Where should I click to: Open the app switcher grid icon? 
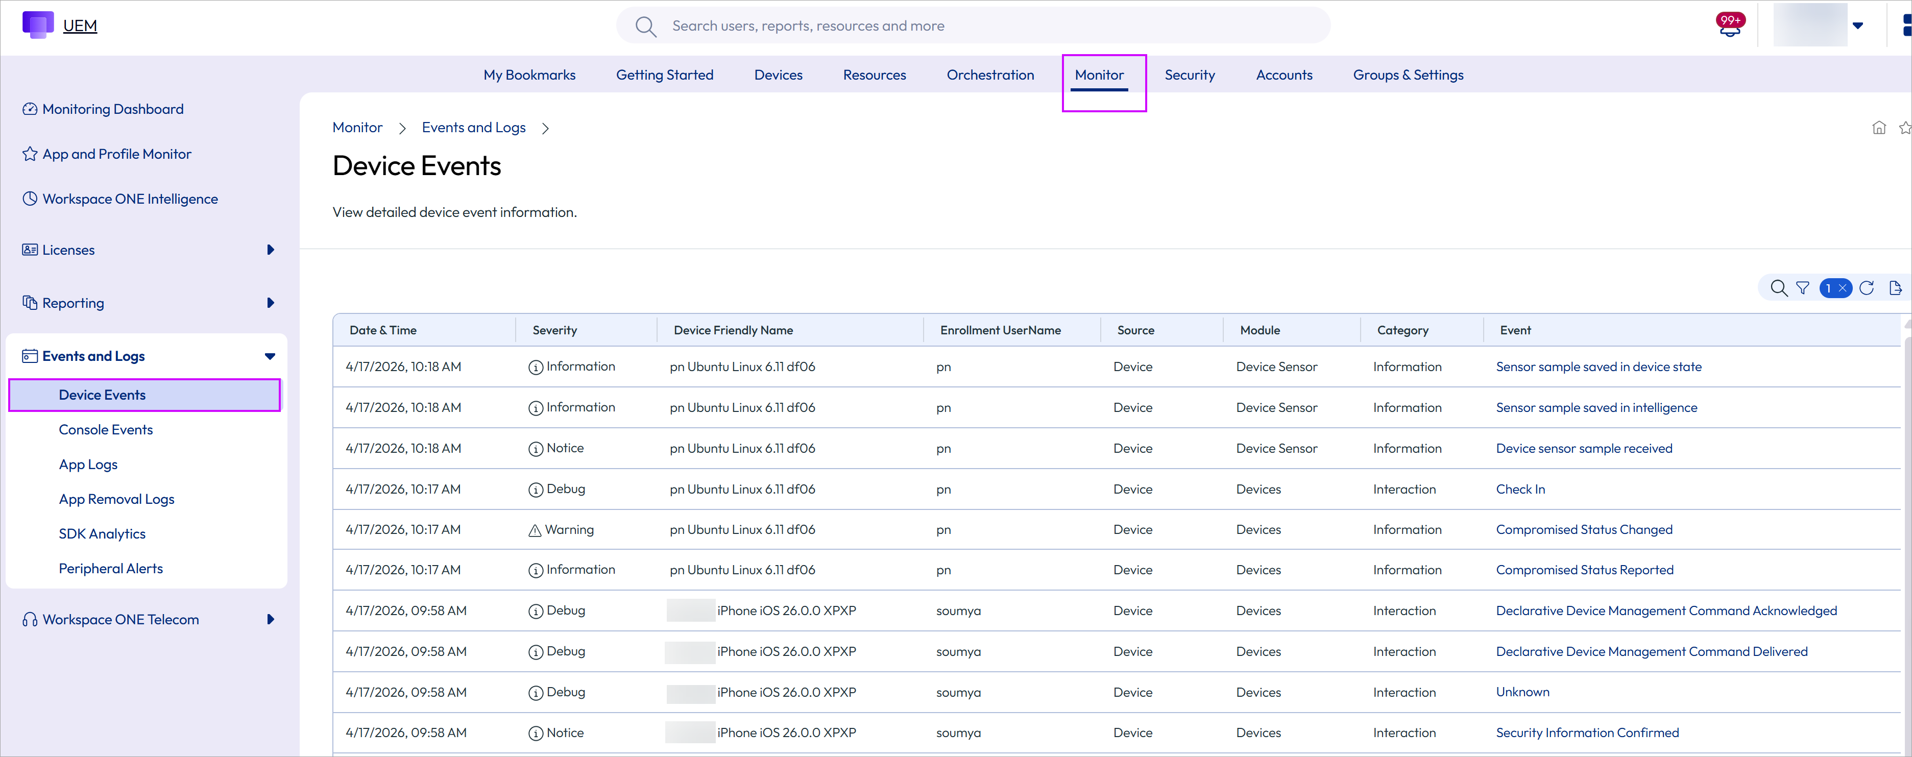click(x=1906, y=25)
